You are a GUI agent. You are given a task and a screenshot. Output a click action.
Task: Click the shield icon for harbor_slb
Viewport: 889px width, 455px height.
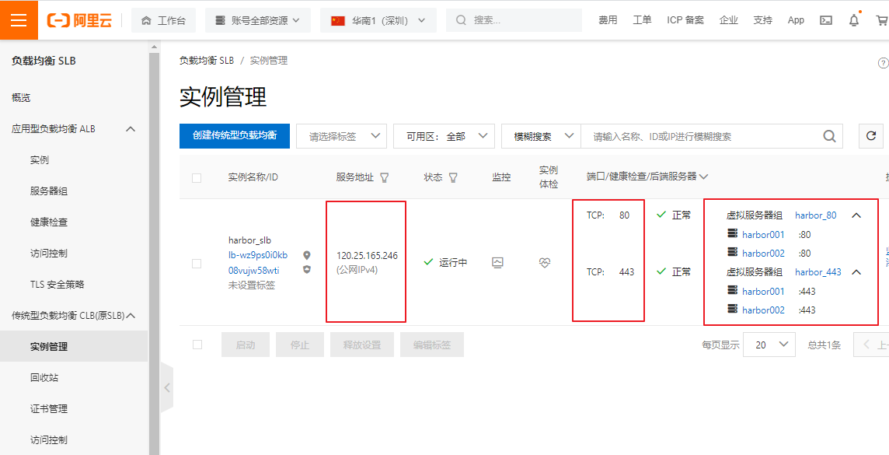(x=307, y=269)
